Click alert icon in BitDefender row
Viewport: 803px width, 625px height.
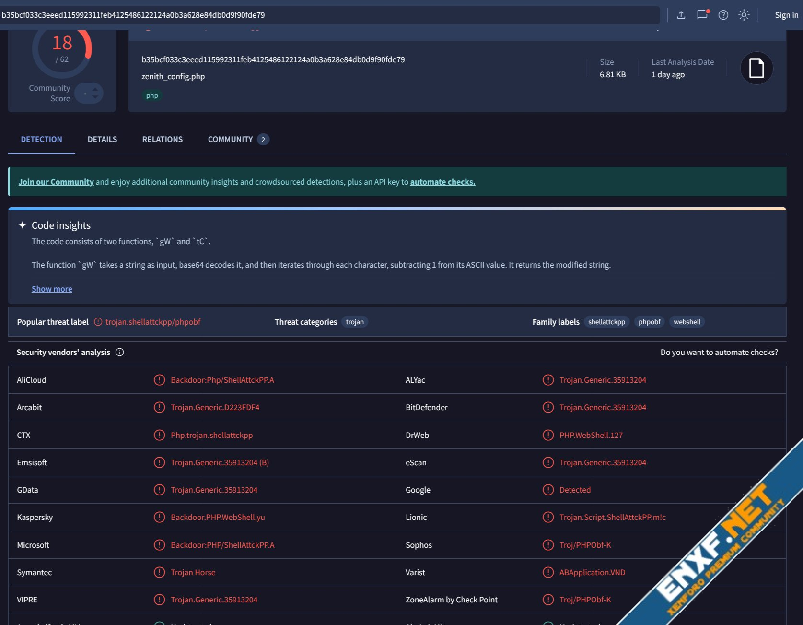[x=548, y=407]
